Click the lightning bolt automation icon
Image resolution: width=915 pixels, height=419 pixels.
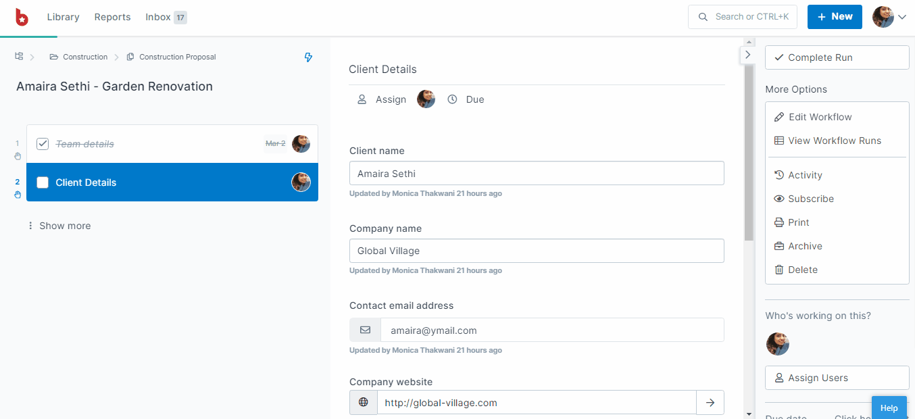tap(308, 57)
